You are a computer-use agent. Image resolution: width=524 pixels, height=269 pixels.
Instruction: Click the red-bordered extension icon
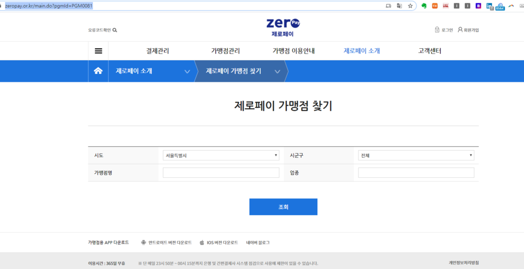446,6
